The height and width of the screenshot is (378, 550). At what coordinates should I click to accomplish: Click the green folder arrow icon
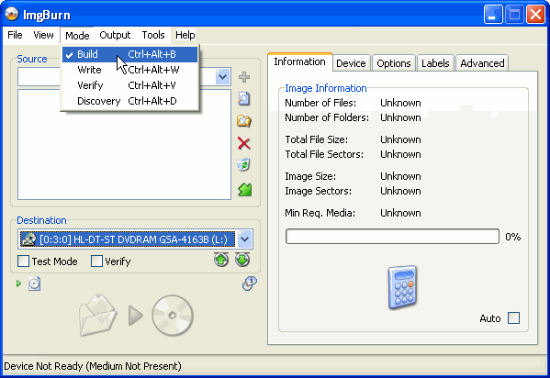pyautogui.click(x=245, y=189)
